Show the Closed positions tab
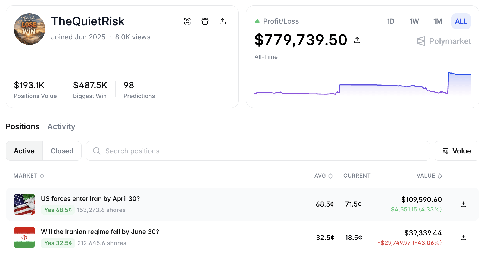 tap(62, 151)
